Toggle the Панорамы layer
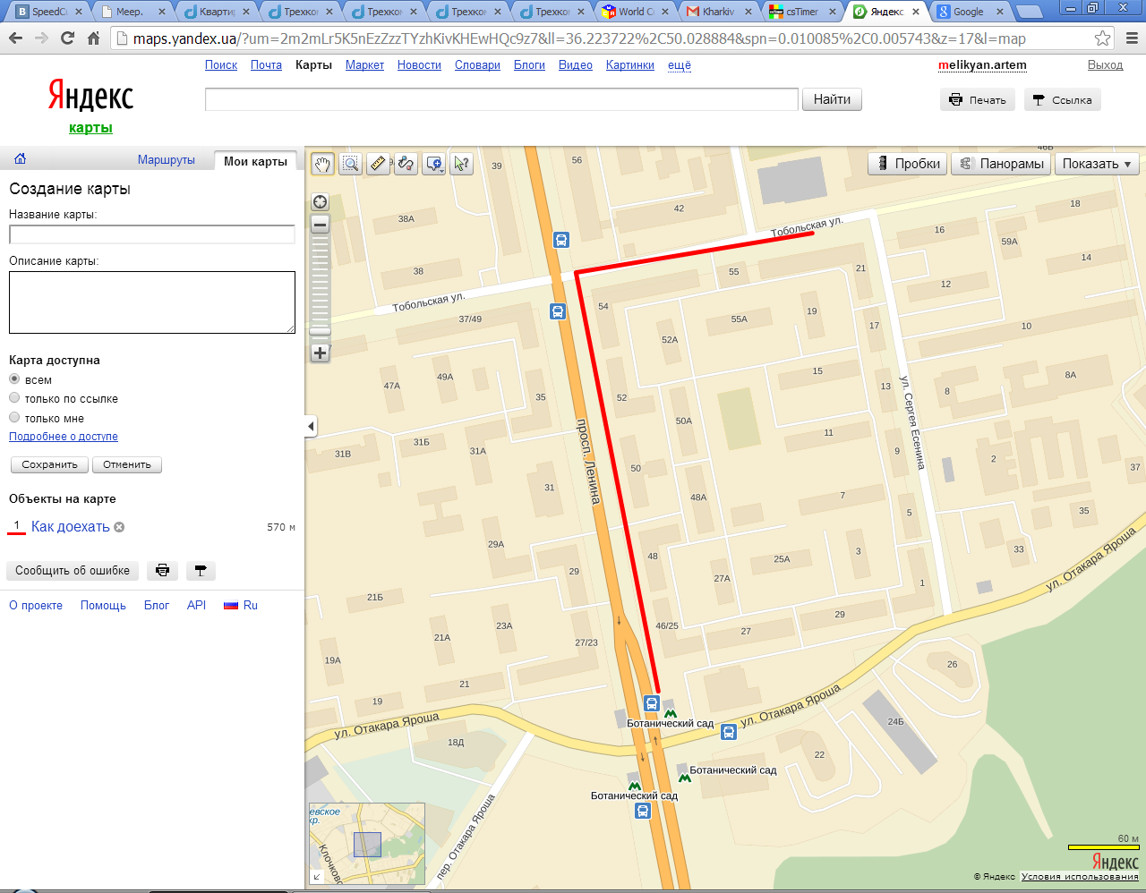 click(x=1002, y=164)
